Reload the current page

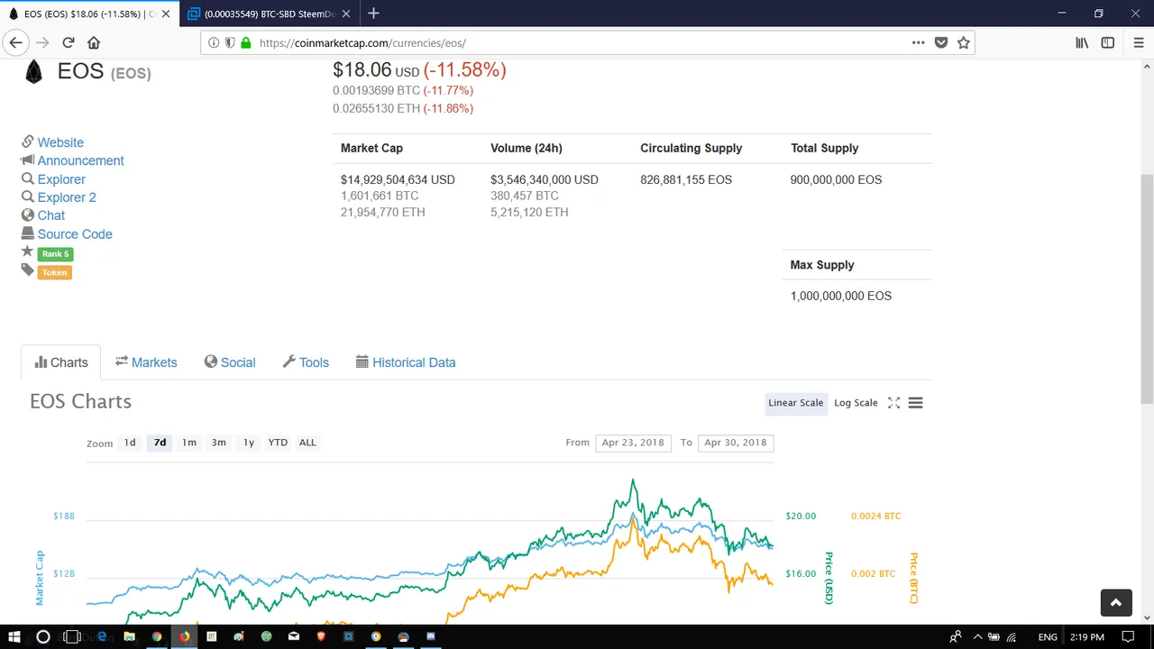[69, 42]
